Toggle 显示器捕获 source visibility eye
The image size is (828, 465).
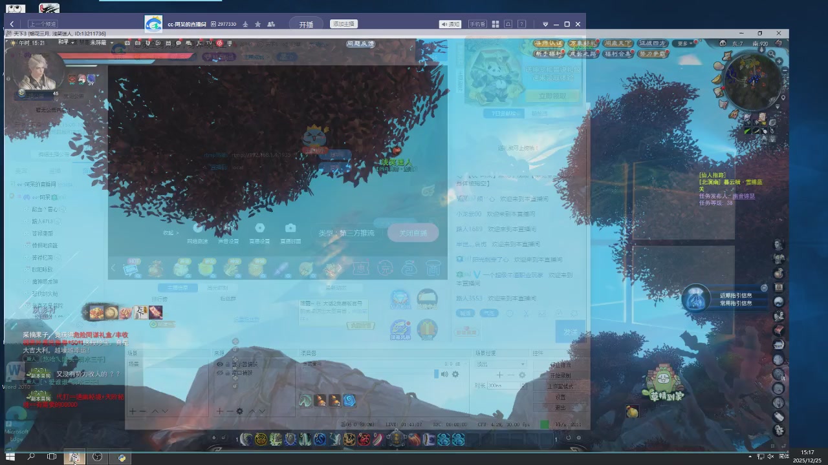coord(220,364)
